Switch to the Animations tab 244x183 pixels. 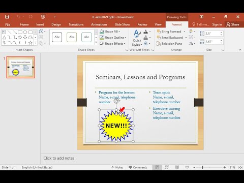(x=99, y=24)
